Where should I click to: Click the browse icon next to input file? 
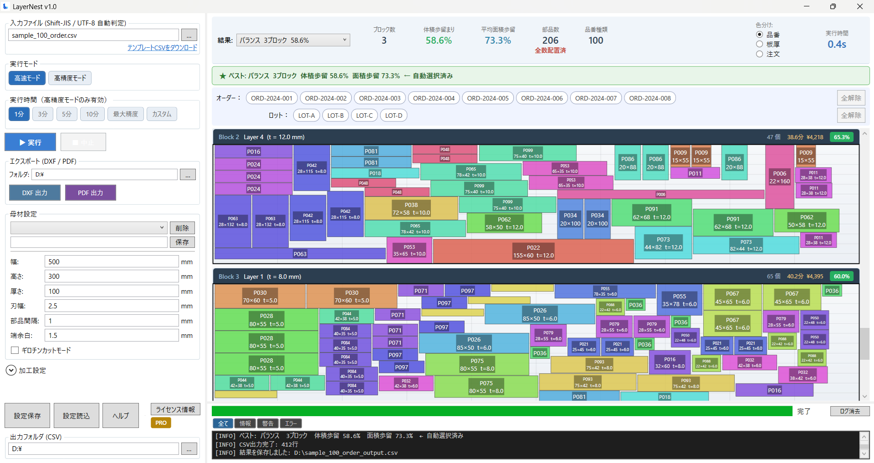189,35
